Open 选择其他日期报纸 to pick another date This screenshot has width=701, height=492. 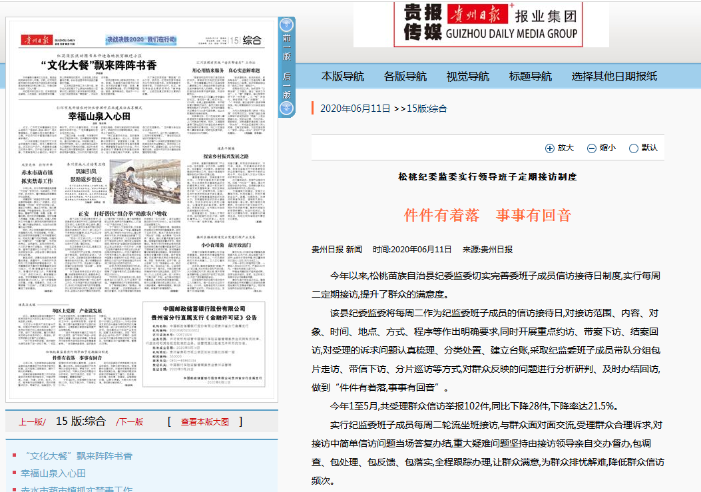614,77
